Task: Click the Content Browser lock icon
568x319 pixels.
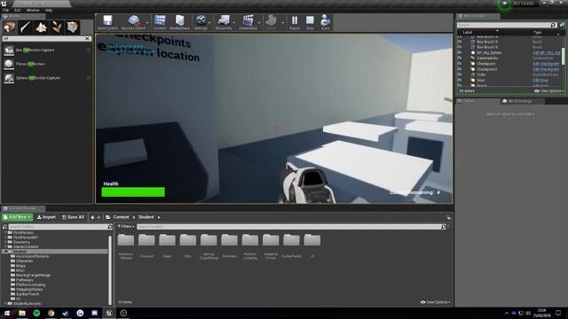Action: (x=449, y=217)
